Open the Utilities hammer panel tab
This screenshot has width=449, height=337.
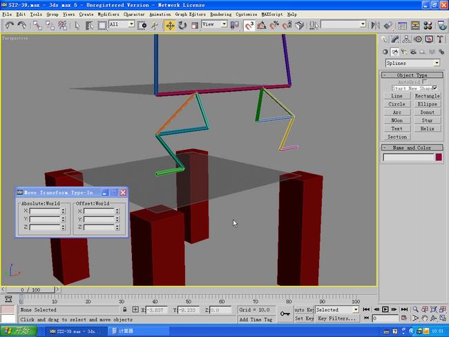pos(440,39)
